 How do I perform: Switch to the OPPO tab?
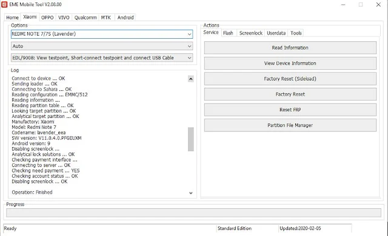tap(47, 18)
